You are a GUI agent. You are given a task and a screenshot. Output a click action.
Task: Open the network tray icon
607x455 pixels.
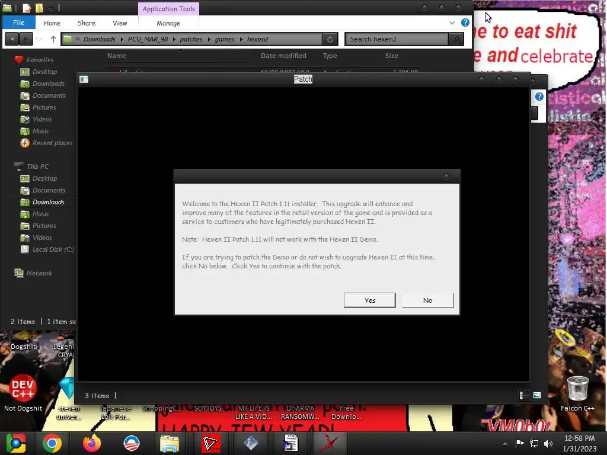534,444
